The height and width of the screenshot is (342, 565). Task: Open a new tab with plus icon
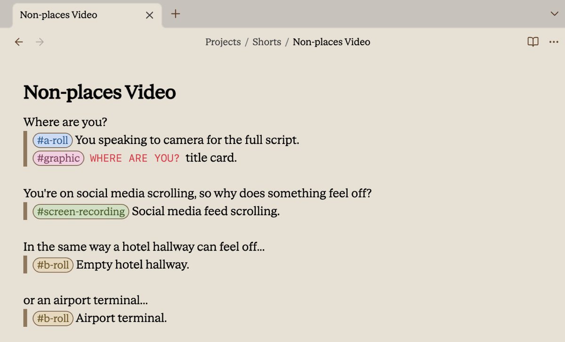pos(175,14)
